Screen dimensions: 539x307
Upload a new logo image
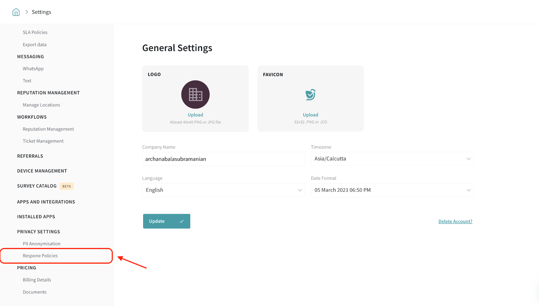pos(195,115)
